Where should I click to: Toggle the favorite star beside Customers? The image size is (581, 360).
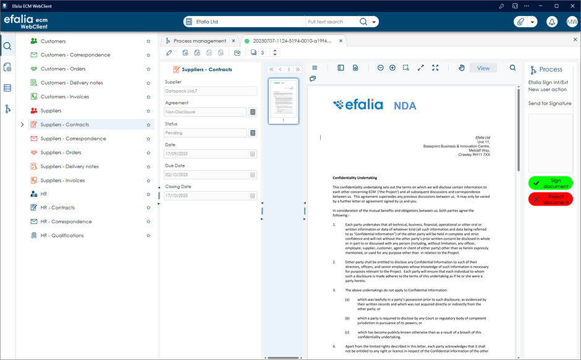[148, 41]
